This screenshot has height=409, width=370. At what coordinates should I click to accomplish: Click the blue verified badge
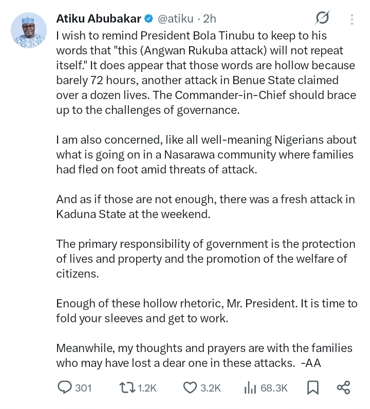tap(149, 19)
